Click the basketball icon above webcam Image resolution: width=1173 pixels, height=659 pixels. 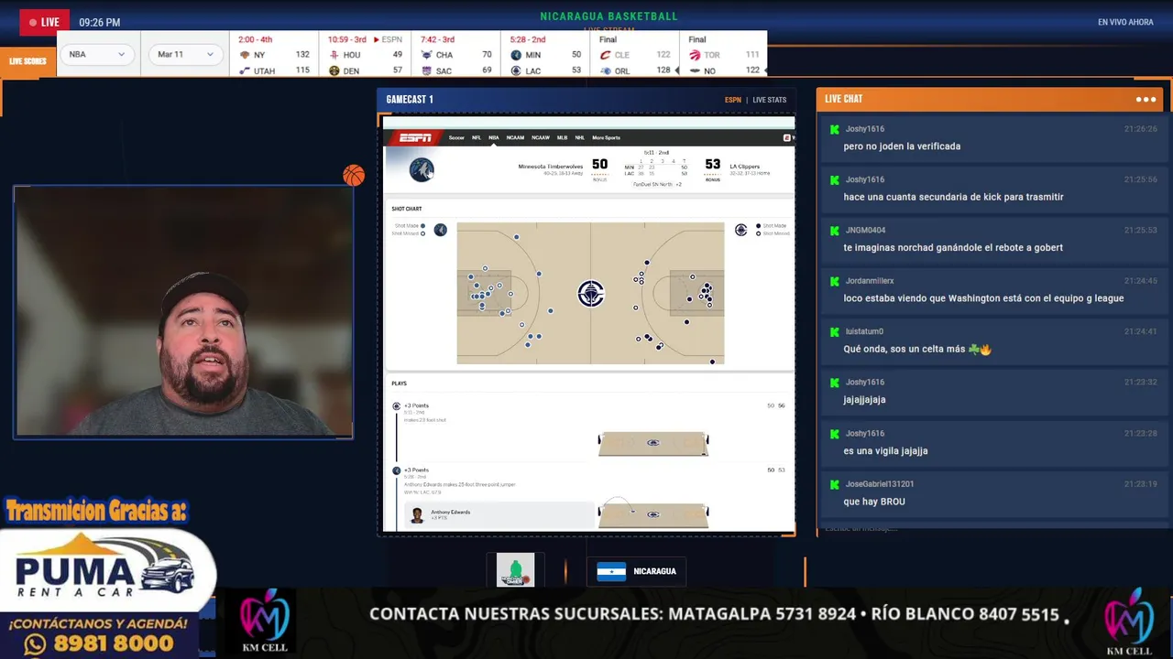click(354, 175)
